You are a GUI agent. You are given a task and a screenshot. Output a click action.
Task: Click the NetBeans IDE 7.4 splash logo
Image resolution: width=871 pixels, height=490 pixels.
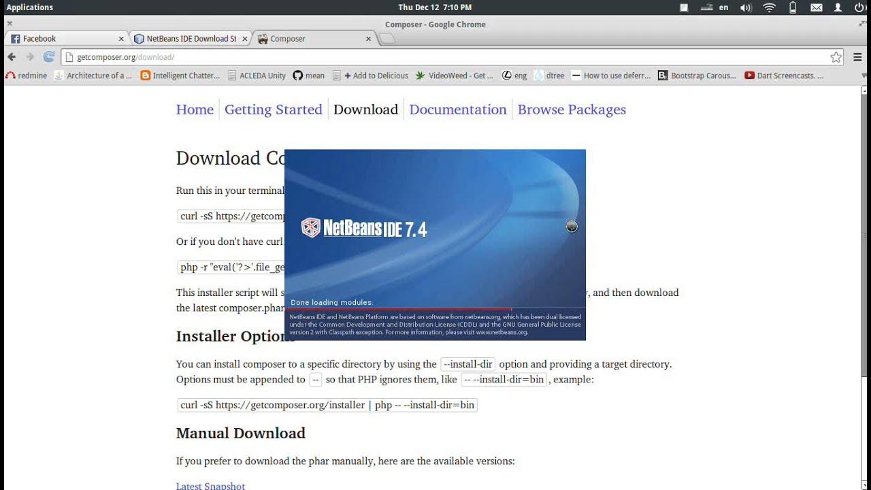[364, 228]
